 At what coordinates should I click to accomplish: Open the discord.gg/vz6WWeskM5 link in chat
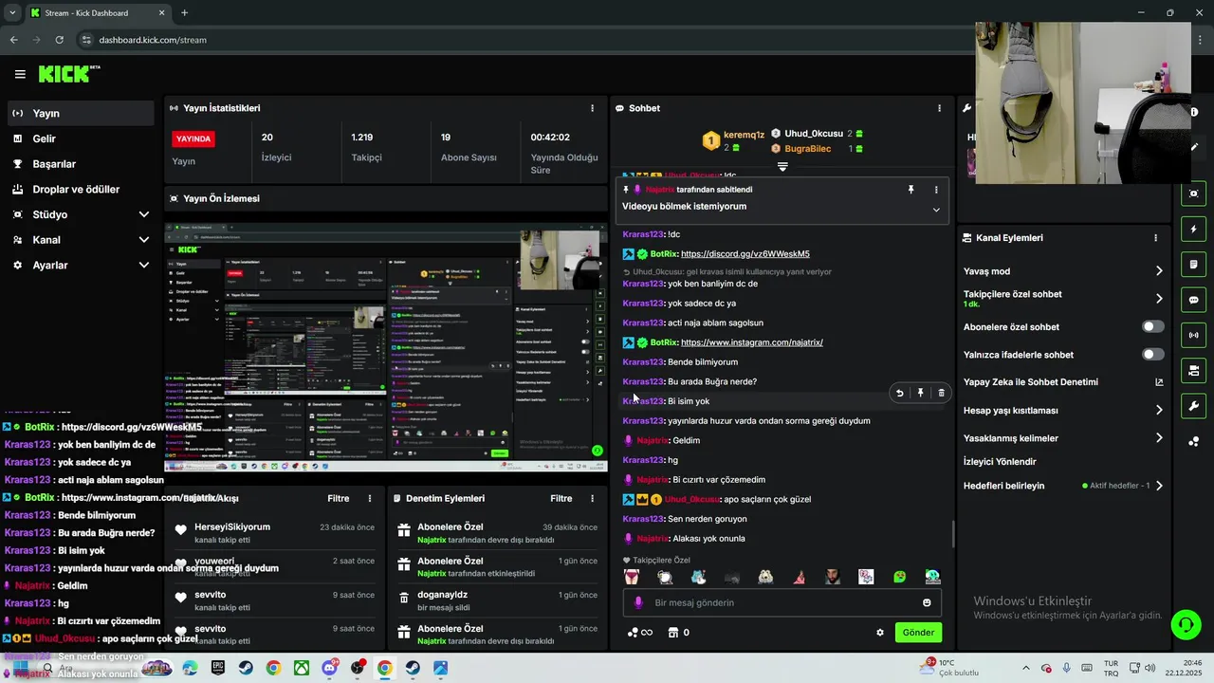745,254
